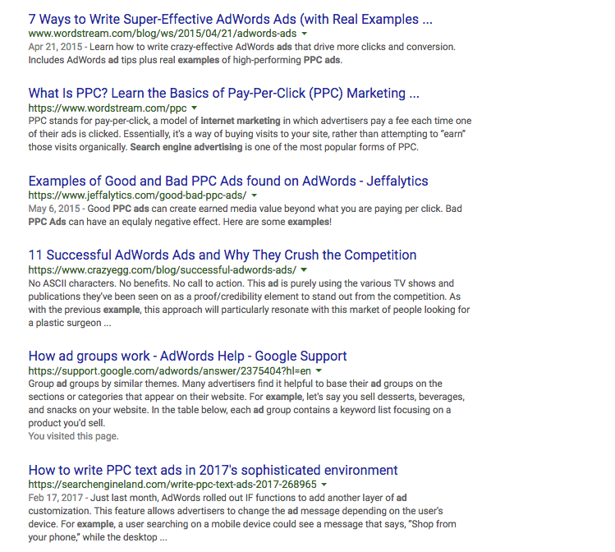Screen dimensions: 615x552
Task: Click the searchengineland.com/write-ppc-text-ads-2017 URL text
Action: click(x=172, y=485)
